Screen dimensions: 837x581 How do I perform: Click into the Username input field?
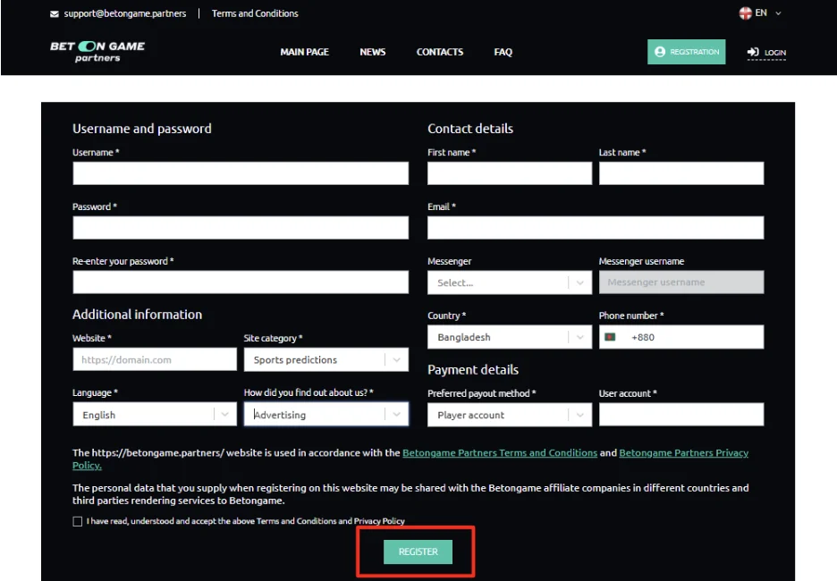(x=240, y=173)
